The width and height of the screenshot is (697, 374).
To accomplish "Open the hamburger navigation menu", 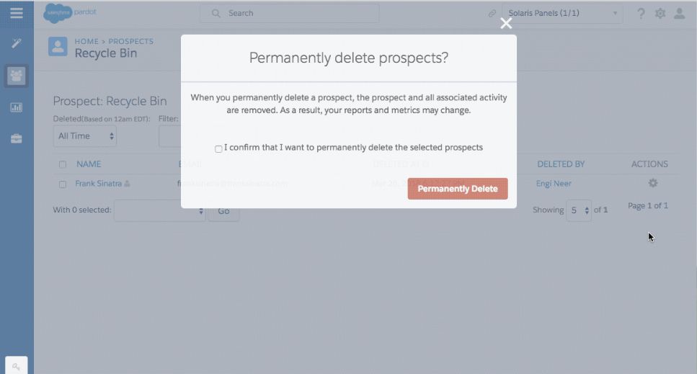I will point(16,13).
